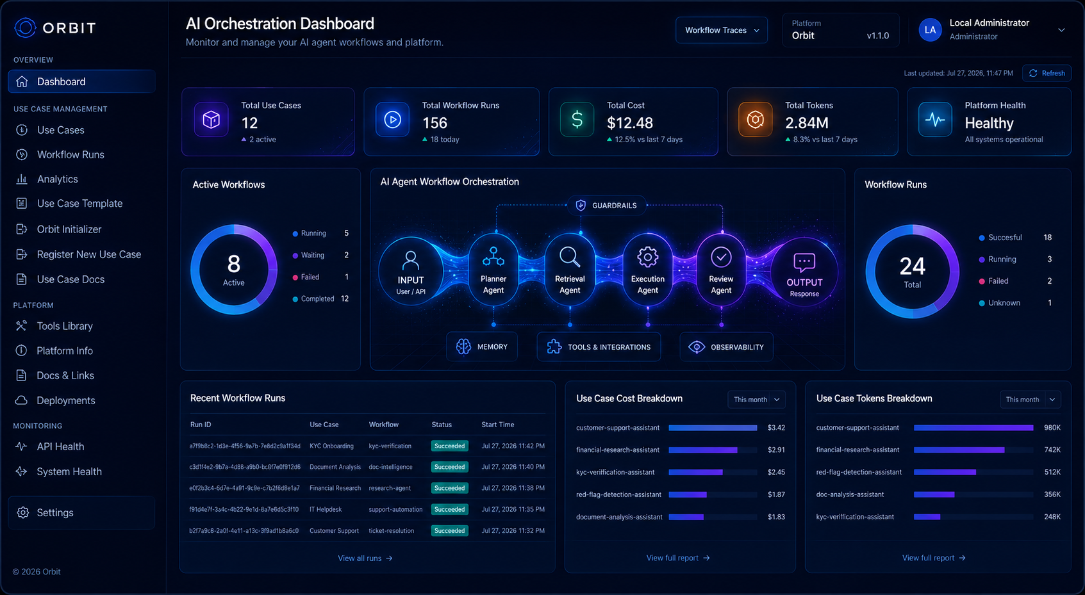1085x595 pixels.
Task: Select the Planner Agent node
Action: pyautogui.click(x=493, y=269)
